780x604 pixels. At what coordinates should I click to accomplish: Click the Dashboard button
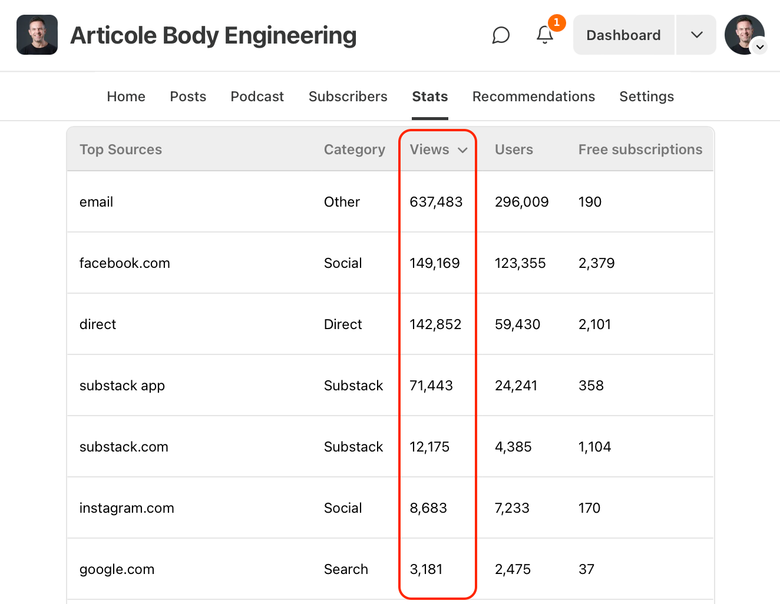tap(623, 35)
